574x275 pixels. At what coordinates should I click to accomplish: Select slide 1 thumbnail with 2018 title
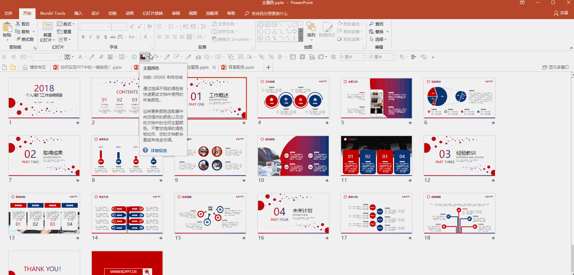click(x=44, y=98)
